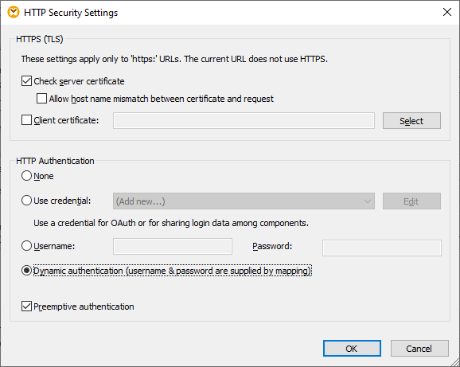Close the HTTP Security Settings dialog
The image size is (460, 367).
coord(447,12)
